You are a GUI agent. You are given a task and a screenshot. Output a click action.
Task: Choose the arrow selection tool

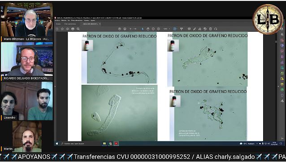143,29
